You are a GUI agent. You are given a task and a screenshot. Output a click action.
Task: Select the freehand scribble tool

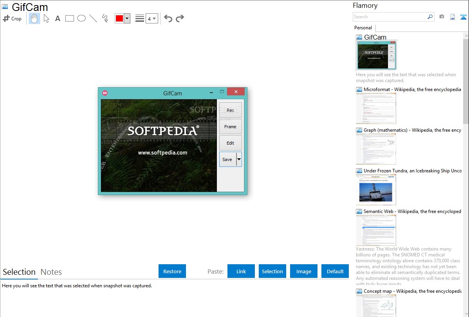[105, 18]
